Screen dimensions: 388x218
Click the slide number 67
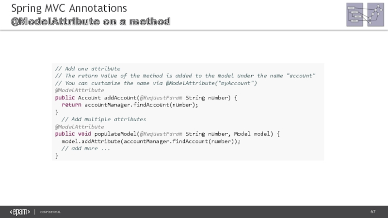point(373,212)
